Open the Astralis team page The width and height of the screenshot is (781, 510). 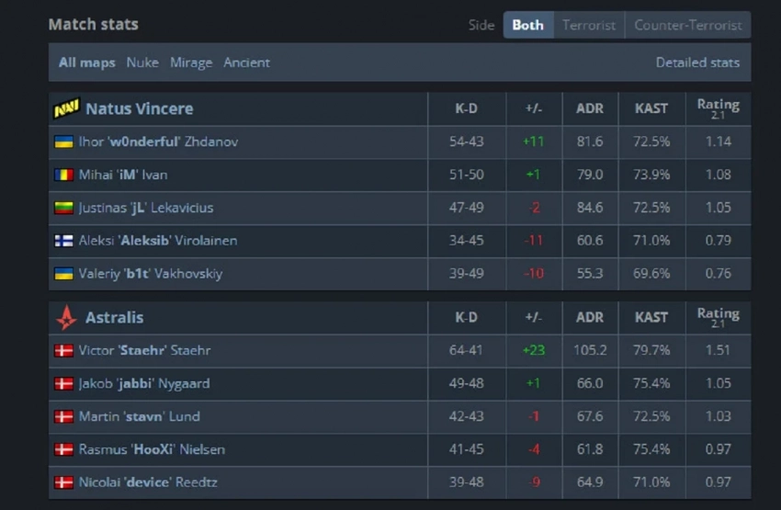pos(114,318)
